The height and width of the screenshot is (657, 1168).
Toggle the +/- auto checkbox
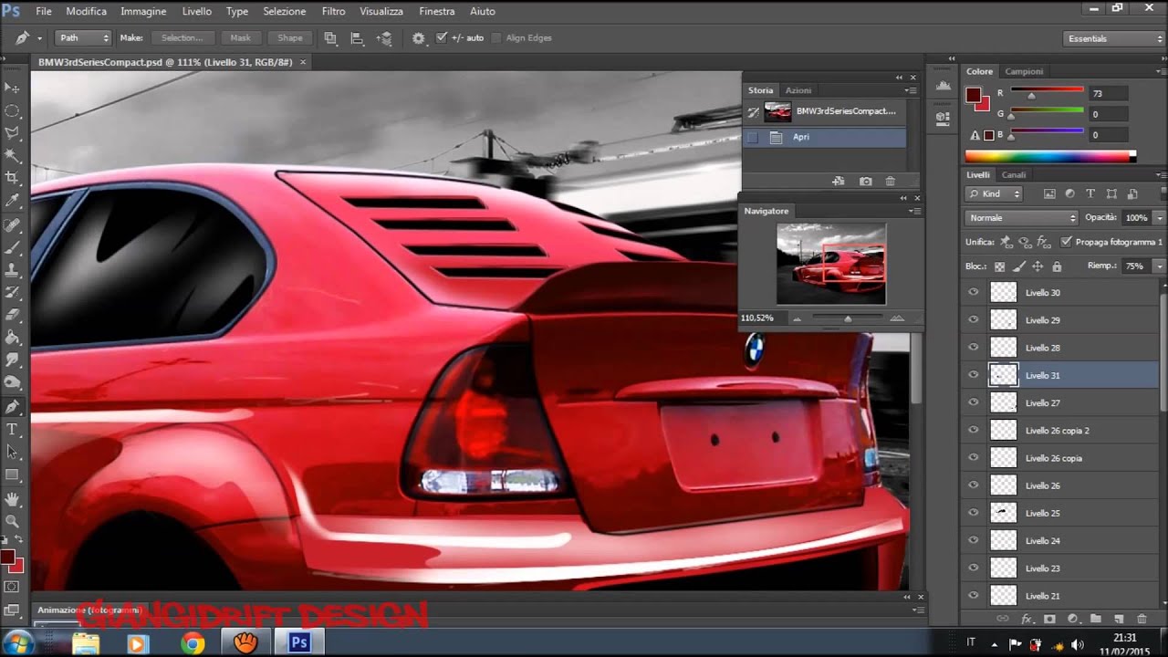442,38
